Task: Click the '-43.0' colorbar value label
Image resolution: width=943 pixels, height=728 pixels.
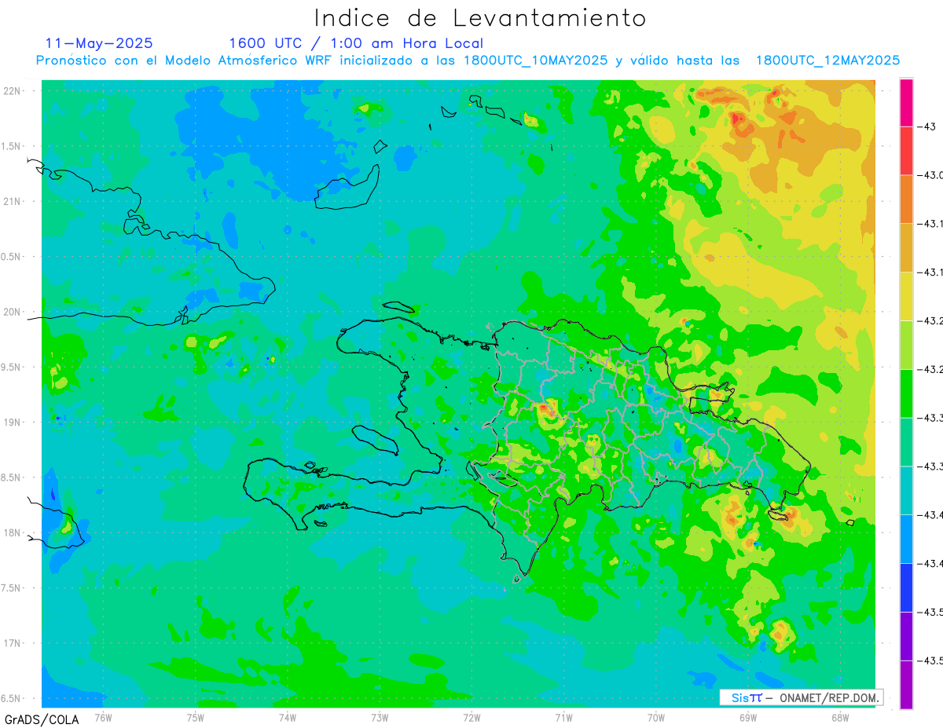Action: pyautogui.click(x=930, y=175)
